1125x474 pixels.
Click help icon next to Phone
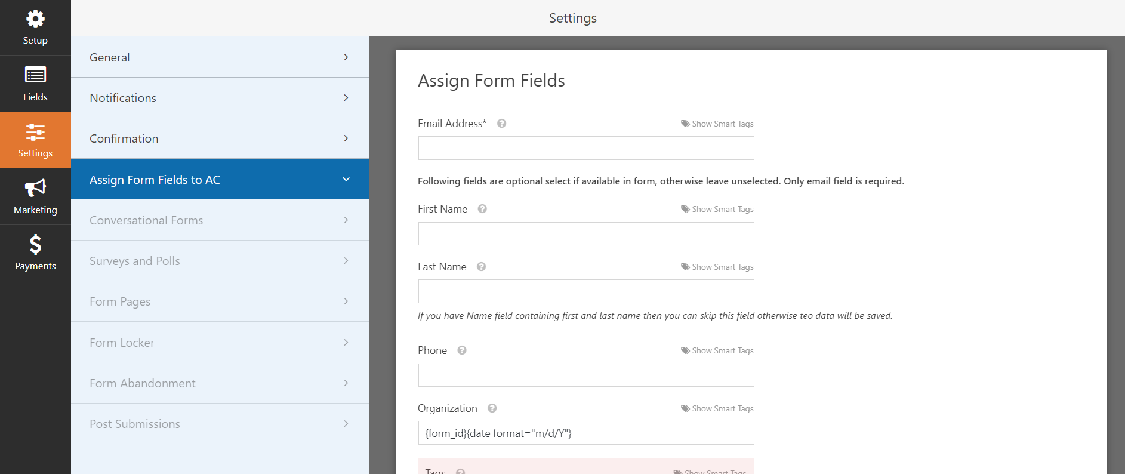462,350
